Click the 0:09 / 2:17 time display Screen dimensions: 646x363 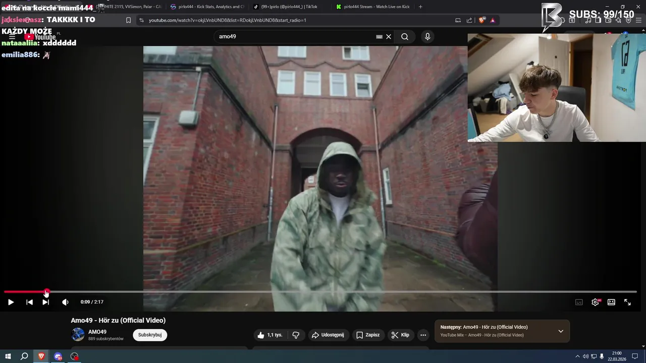[x=92, y=302]
